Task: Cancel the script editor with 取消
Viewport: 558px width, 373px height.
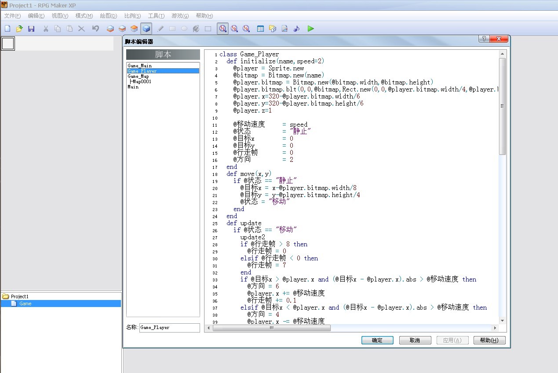Action: [x=415, y=340]
